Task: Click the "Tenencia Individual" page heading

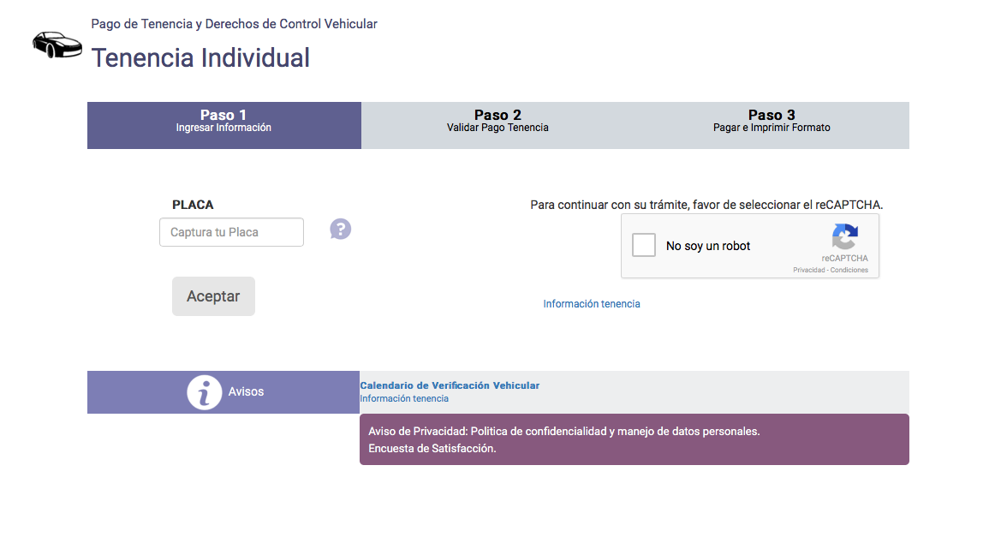Action: (x=200, y=58)
